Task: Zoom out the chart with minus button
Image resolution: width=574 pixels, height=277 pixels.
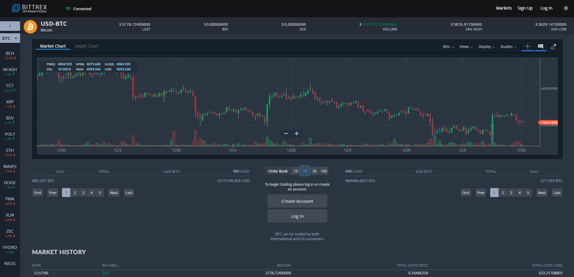Action: point(286,134)
